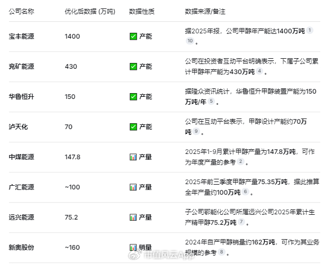This screenshot has width=324, height=264.
Task: Select the value ~100 for 广汇能源
Action: click(x=73, y=187)
